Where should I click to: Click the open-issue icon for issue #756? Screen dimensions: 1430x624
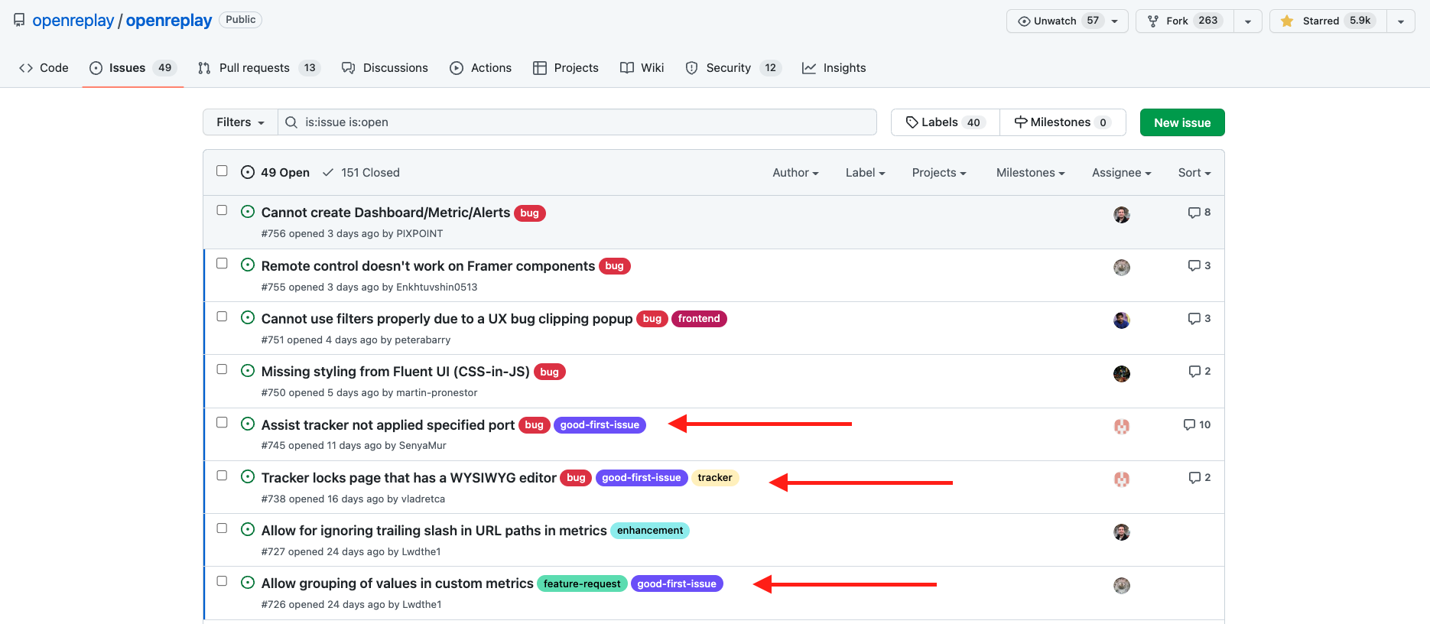248,212
